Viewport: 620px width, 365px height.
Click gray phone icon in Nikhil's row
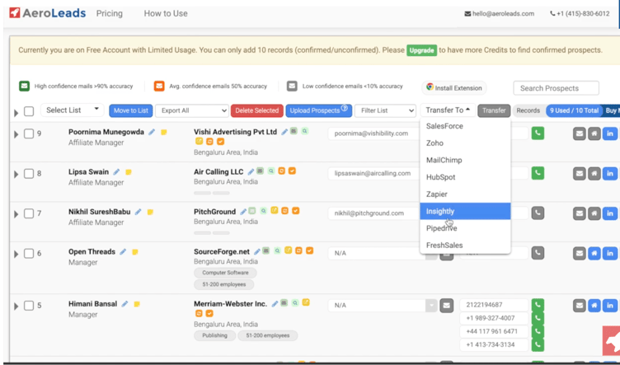click(x=538, y=213)
